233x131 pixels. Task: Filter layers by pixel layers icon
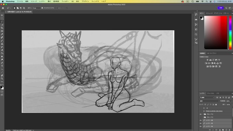217,97
